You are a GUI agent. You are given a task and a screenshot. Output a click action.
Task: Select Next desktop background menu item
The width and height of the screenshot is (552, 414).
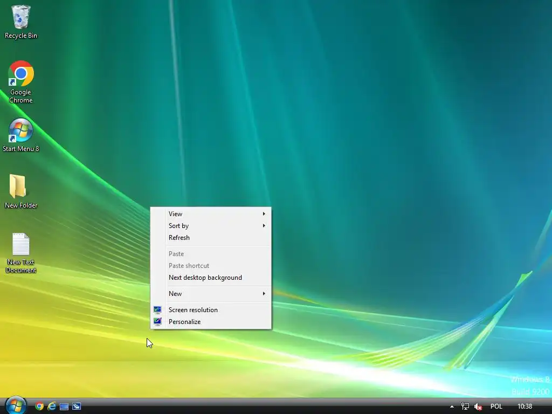coord(211,278)
